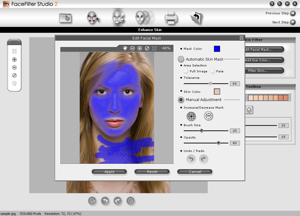Choose Face area selection
This screenshot has width=300, height=216.
coord(212,71)
